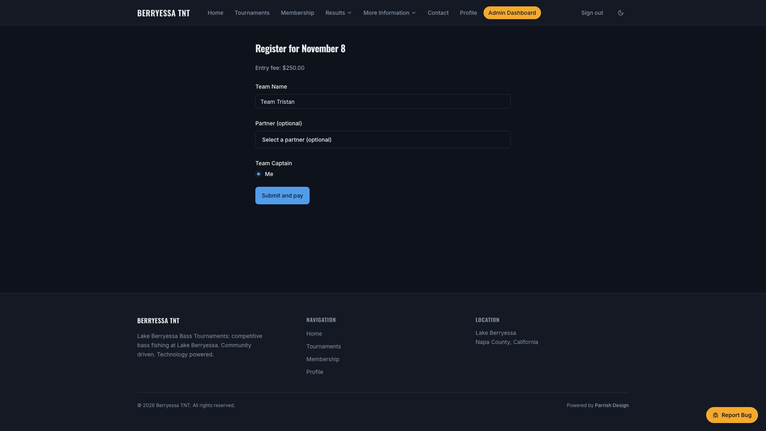Open Tournaments link in footer
766x431 pixels.
324,346
